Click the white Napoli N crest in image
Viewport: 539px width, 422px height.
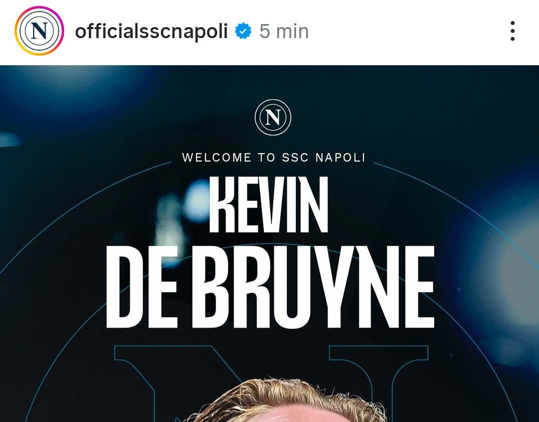[273, 117]
